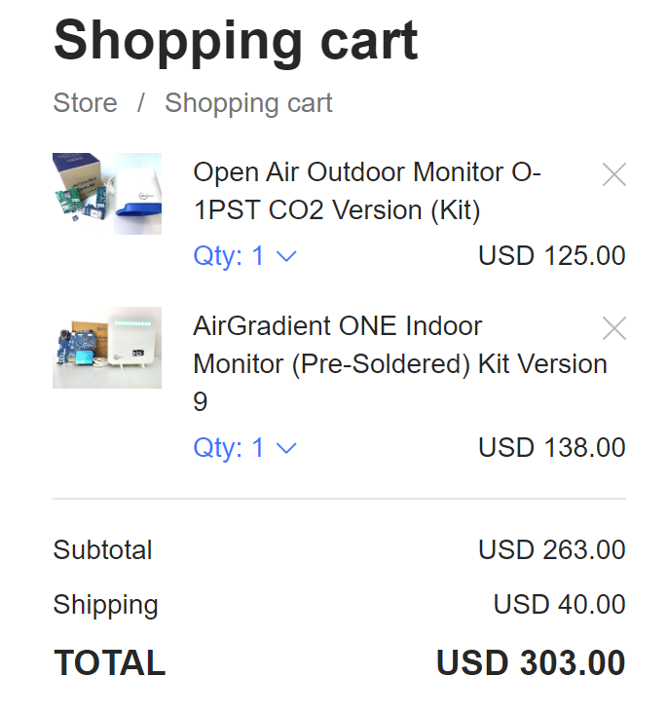Click the Shipping label
Image resolution: width=668 pixels, height=714 pixels.
[x=105, y=605]
